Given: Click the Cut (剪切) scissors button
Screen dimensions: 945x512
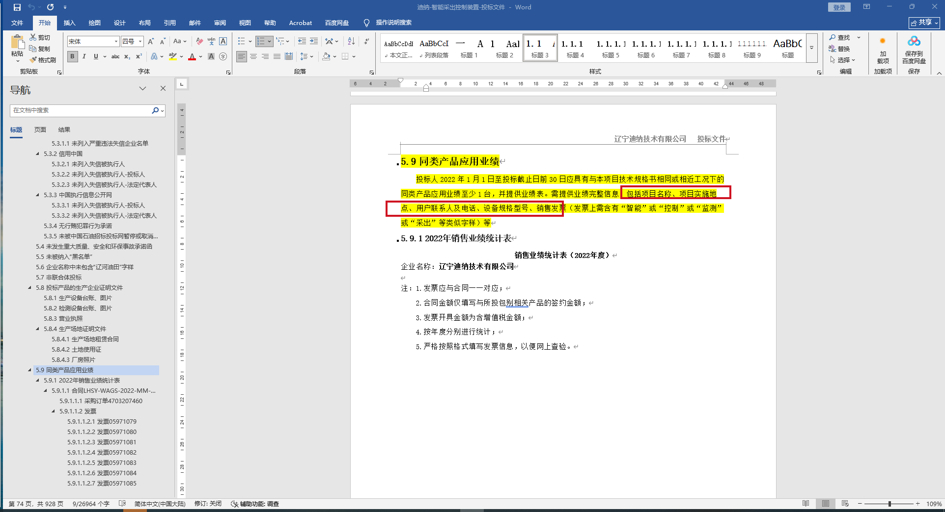Looking at the screenshot, I should coord(40,37).
